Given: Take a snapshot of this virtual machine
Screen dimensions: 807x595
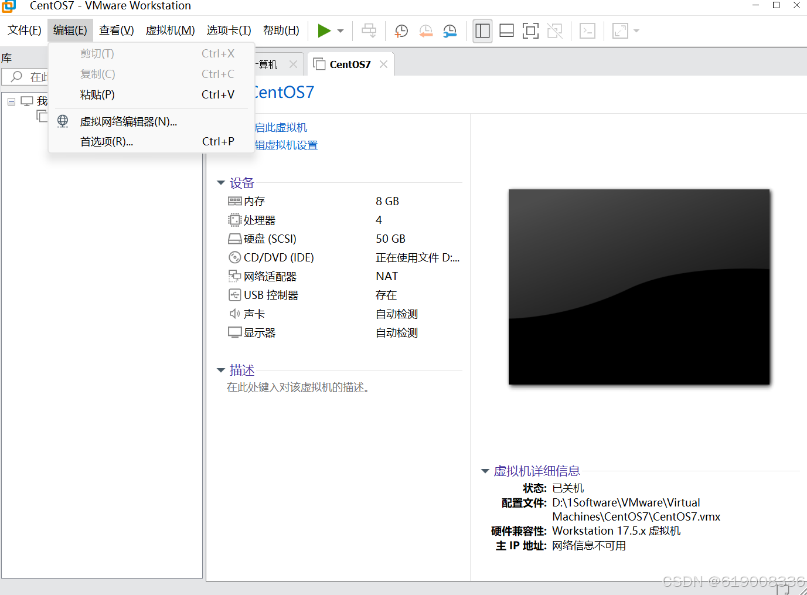Looking at the screenshot, I should coord(401,31).
